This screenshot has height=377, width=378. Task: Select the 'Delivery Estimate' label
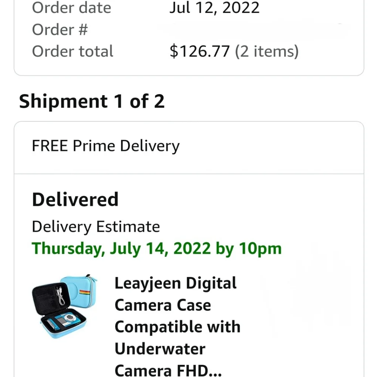(96, 227)
